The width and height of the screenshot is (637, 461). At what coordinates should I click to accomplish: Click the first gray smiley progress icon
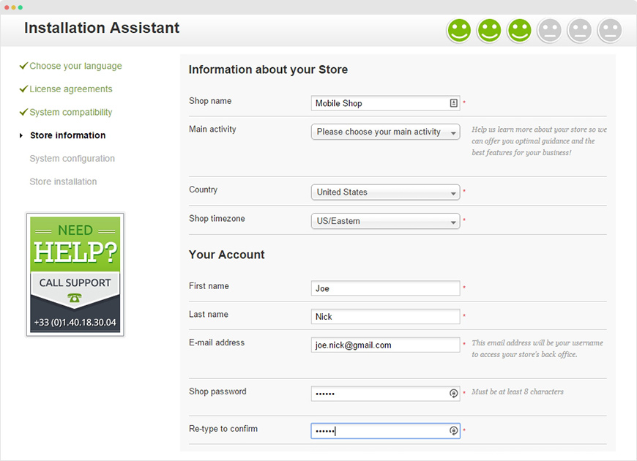click(x=549, y=31)
